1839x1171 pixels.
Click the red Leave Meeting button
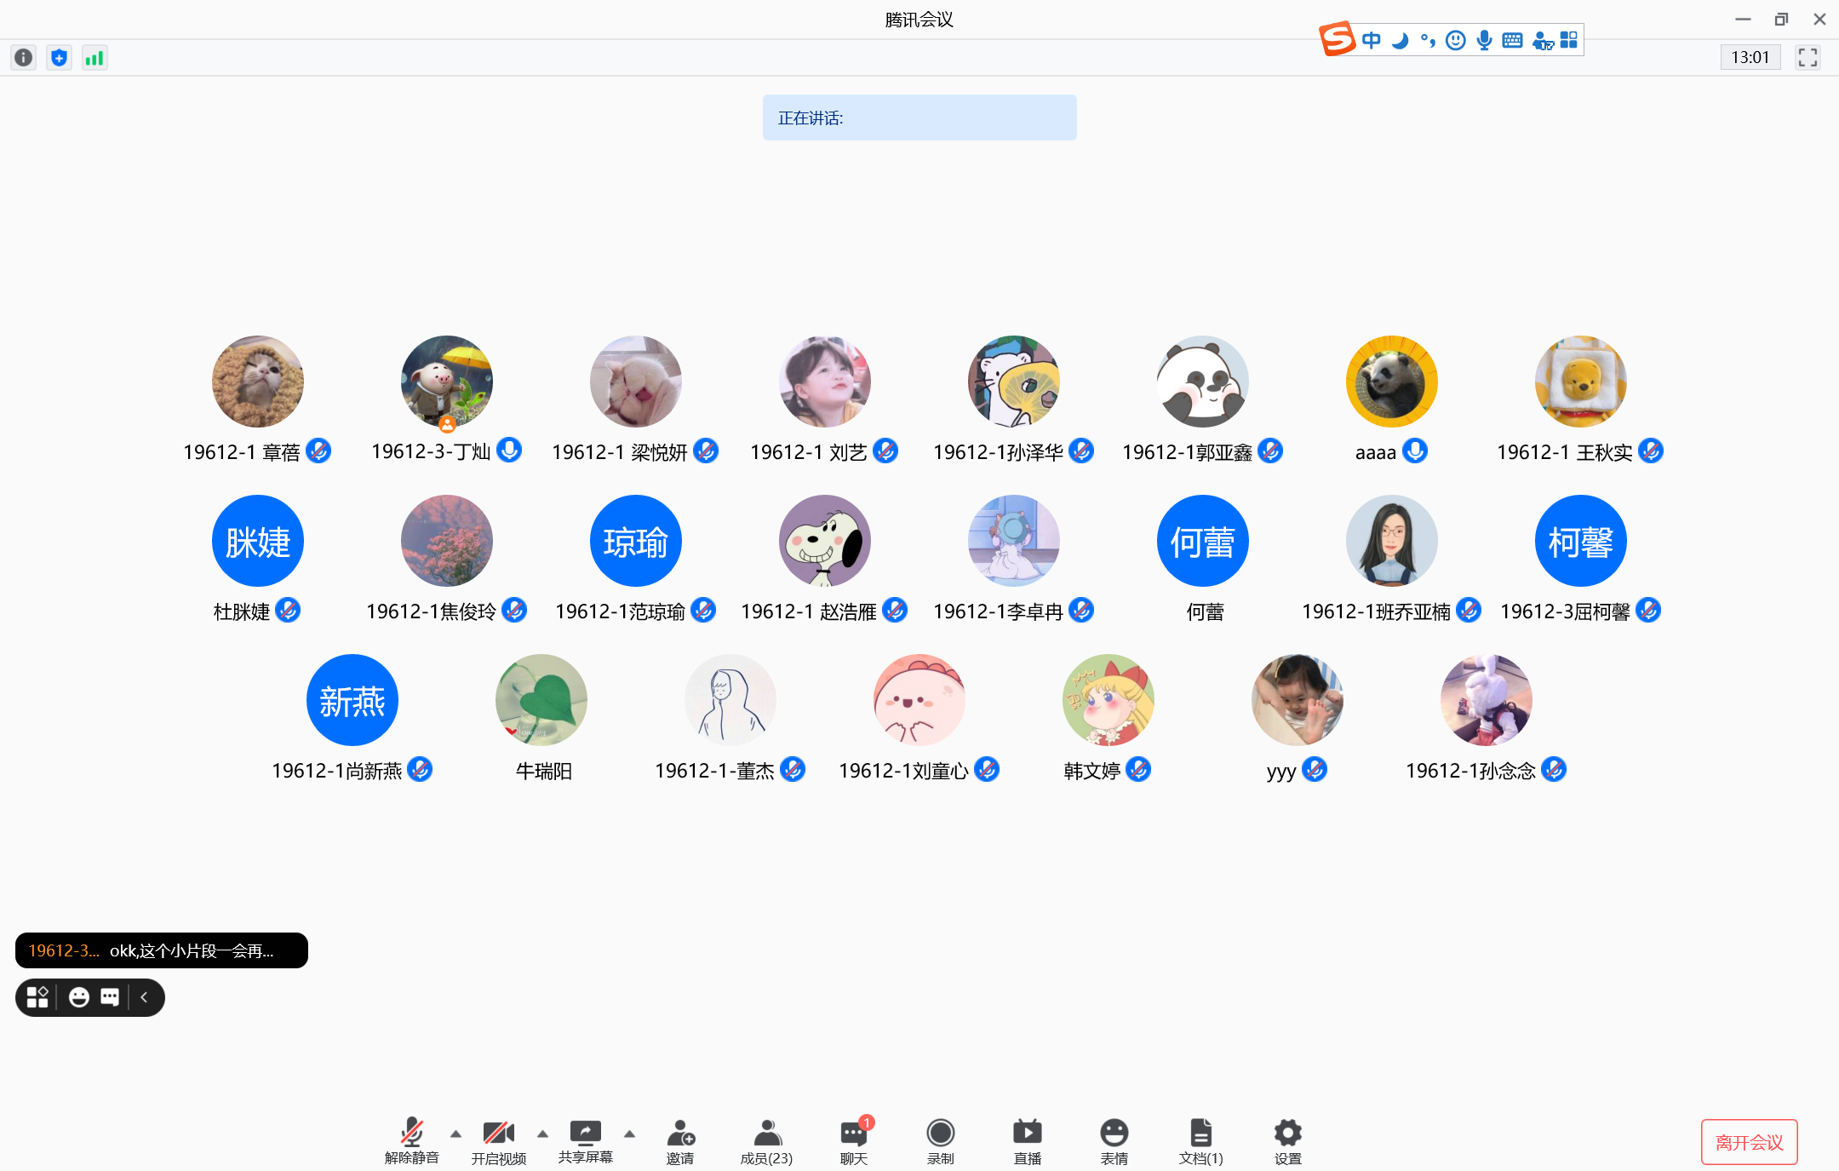pos(1749,1142)
